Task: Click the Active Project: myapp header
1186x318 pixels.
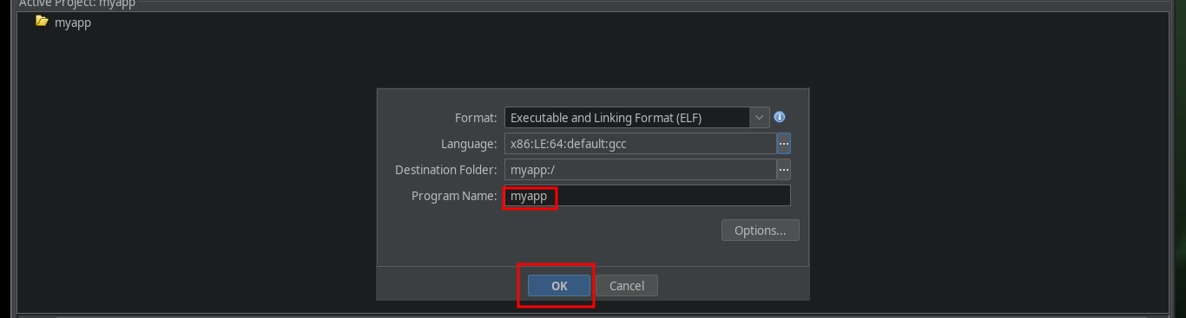Action: [x=77, y=3]
